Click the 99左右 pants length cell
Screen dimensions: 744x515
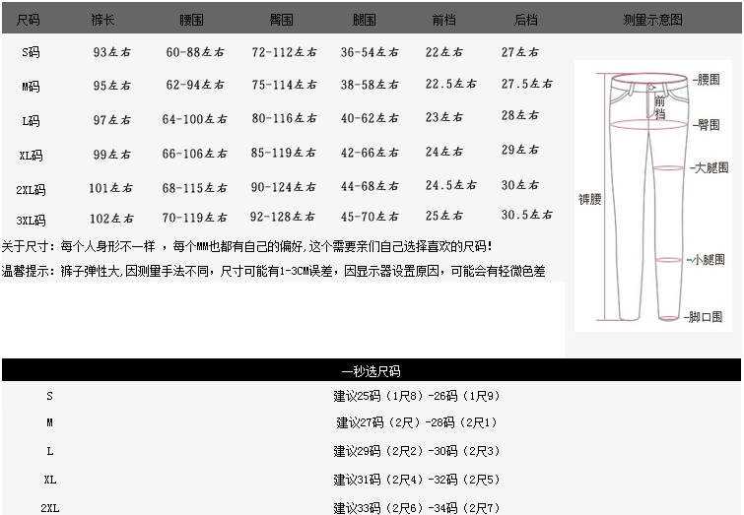tap(112, 154)
